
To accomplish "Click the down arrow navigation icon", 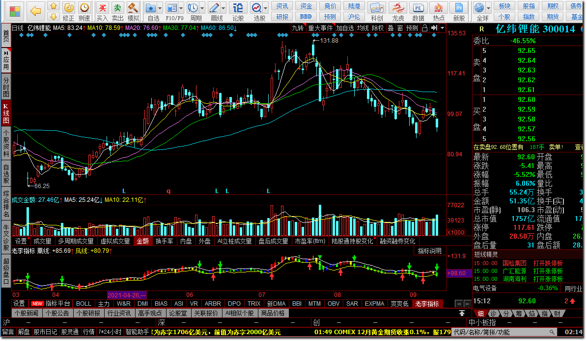I will coord(54,17).
